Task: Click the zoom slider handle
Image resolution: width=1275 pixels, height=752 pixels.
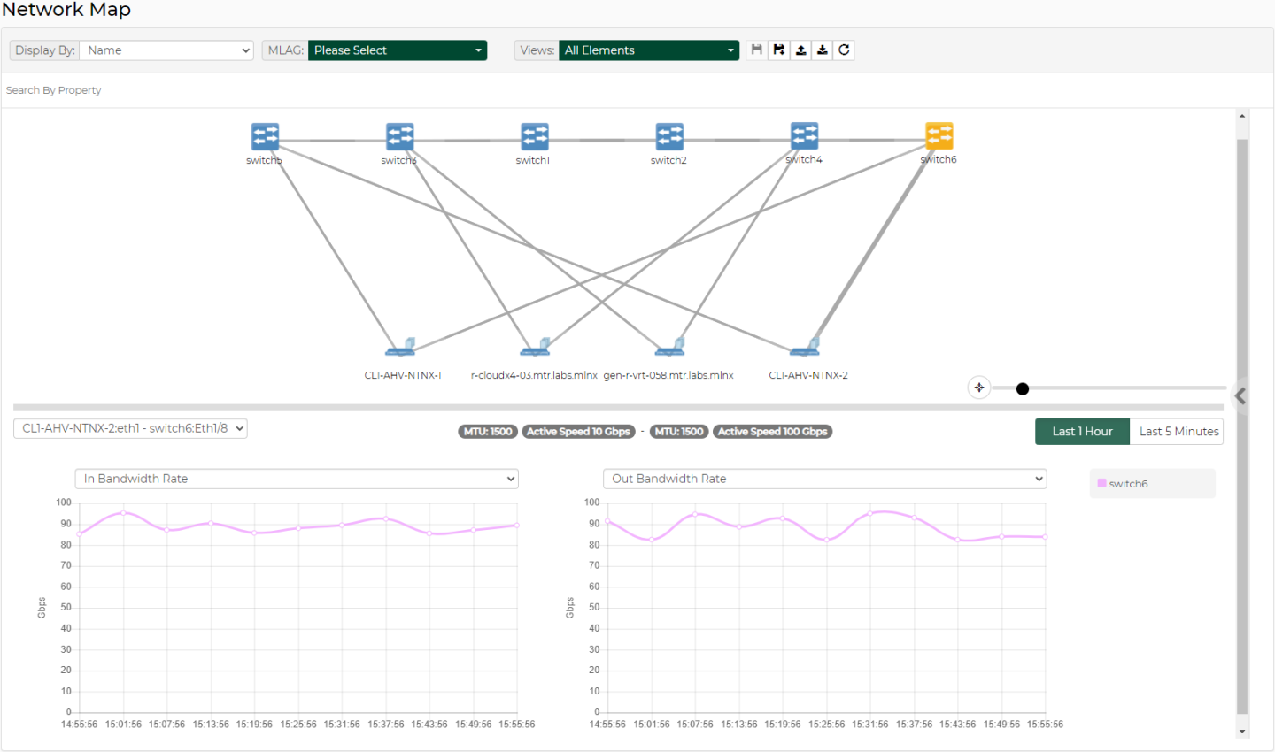Action: 1023,388
